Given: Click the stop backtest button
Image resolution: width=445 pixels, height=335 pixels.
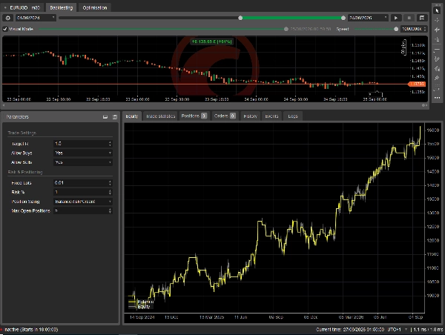Looking at the screenshot, I should click(x=409, y=18).
